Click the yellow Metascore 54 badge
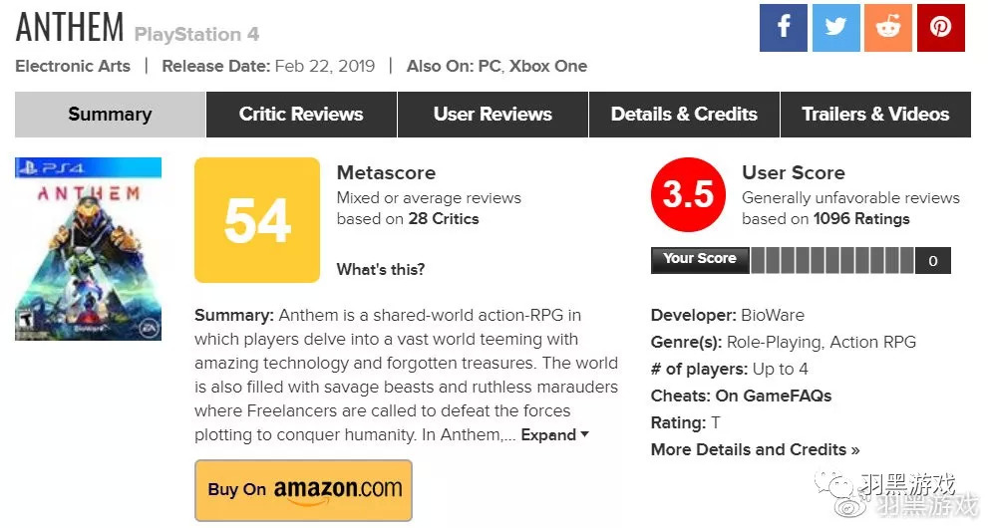 click(x=257, y=220)
